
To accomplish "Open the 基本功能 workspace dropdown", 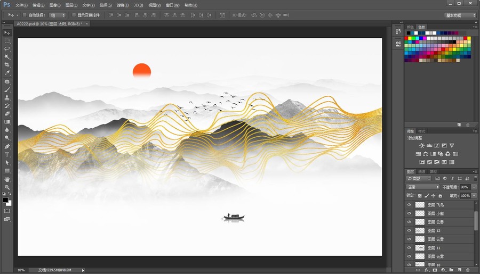I will [x=460, y=15].
